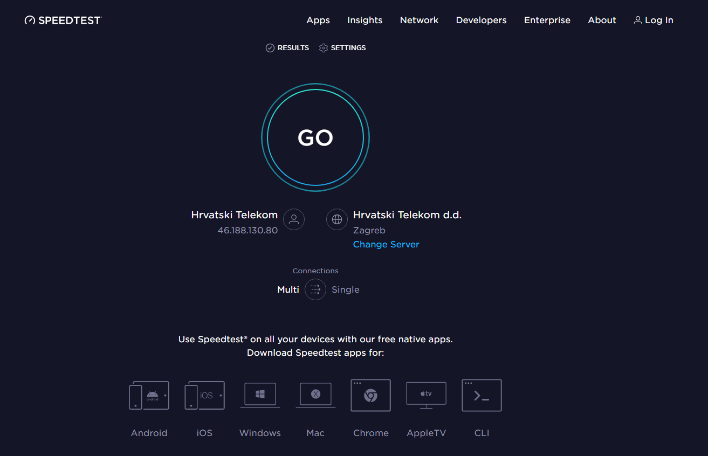This screenshot has width=708, height=456.
Task: Click the Log In link
Action: 654,20
